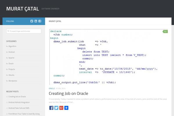Open recent post Creating Job on Oracle
The width and height of the screenshot is (174, 116).
tap(17, 97)
